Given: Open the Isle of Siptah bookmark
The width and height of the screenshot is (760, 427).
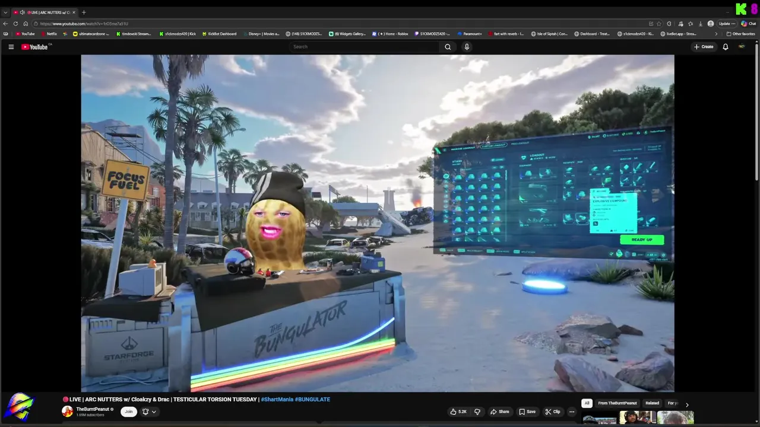Looking at the screenshot, I should tap(549, 34).
